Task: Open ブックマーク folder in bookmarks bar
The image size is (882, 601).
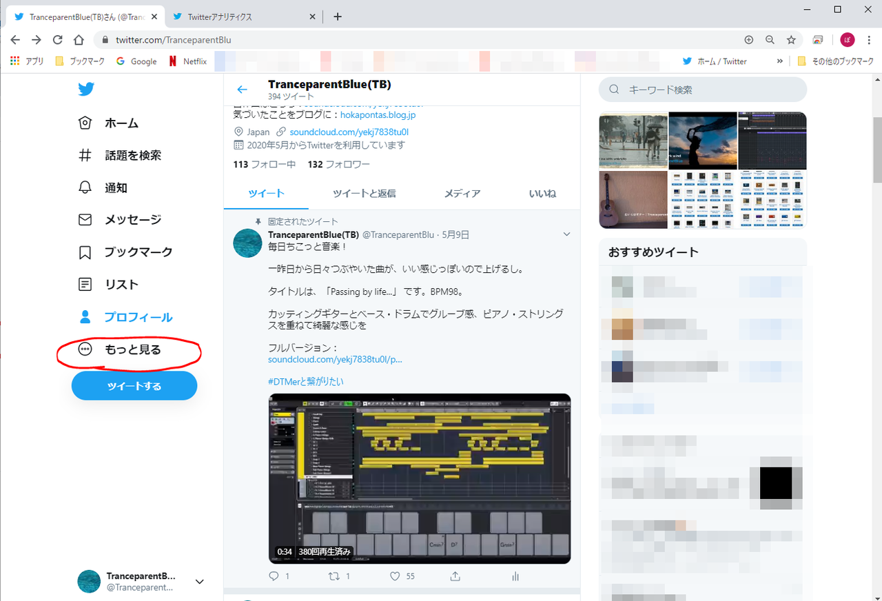Action: [x=79, y=61]
